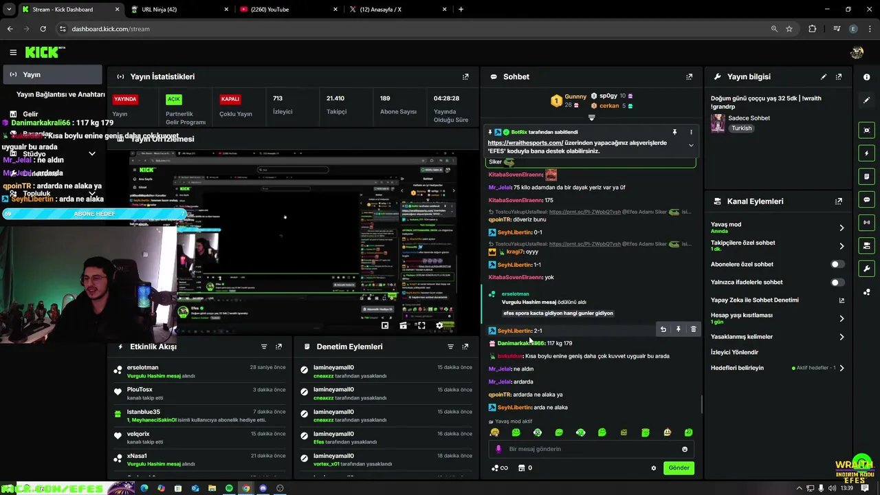Viewport: 880px width, 495px height.
Task: Pop out the Yayın bilgisi panel
Action: point(839,77)
